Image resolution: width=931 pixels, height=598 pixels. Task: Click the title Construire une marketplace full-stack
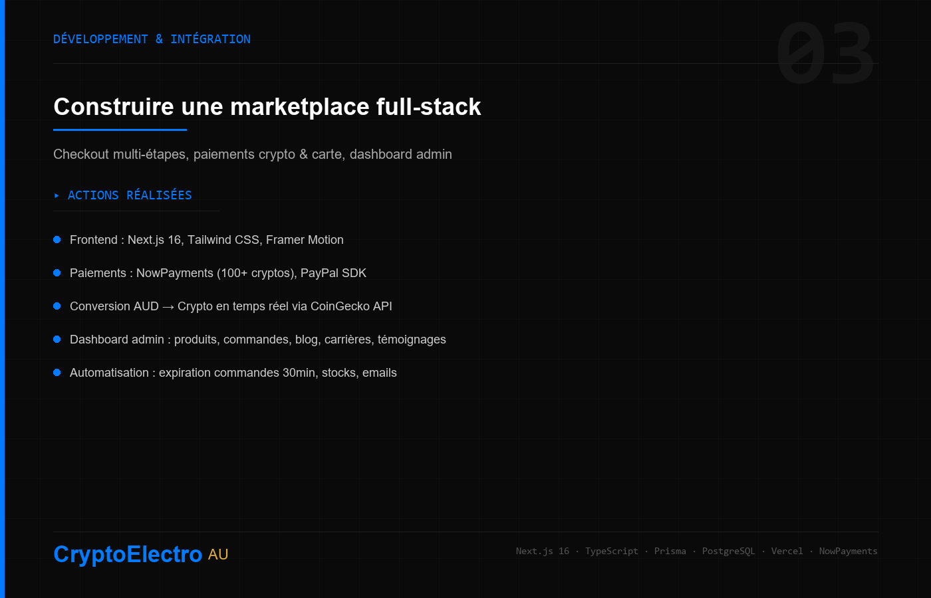(267, 107)
